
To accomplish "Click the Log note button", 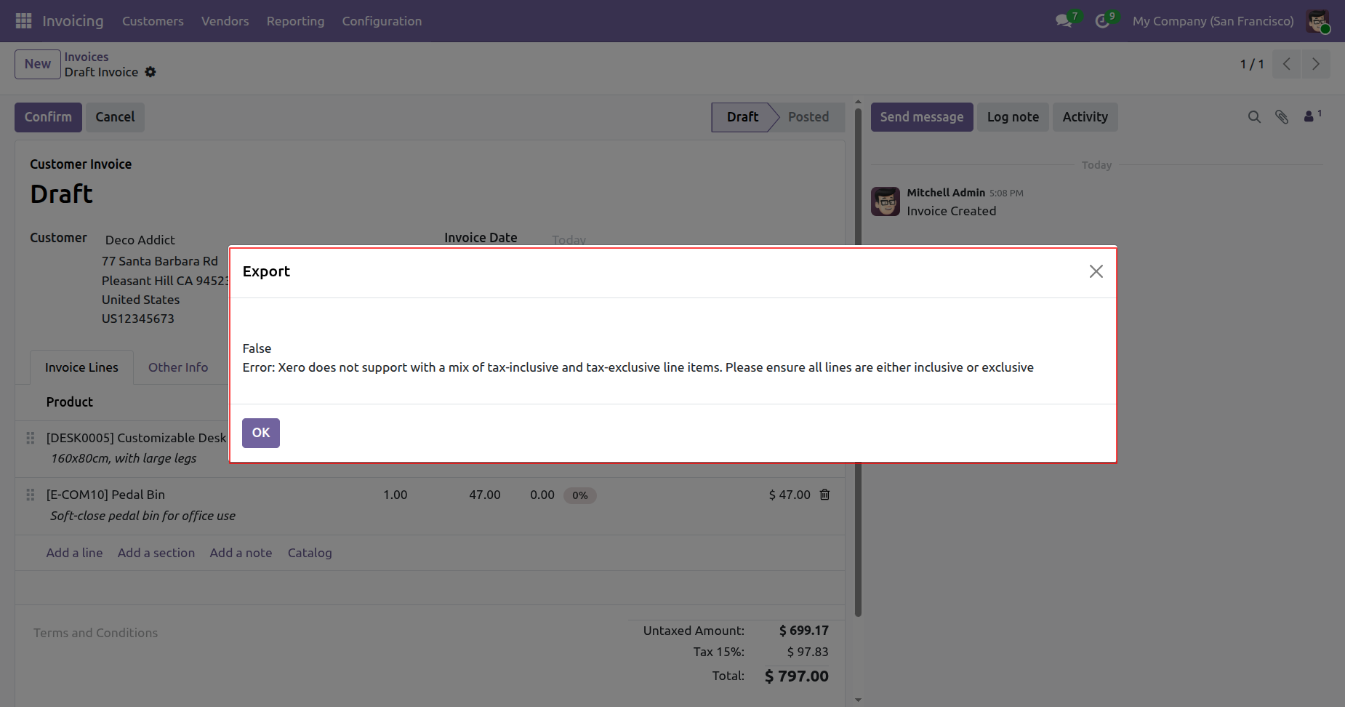I will coord(1013,117).
